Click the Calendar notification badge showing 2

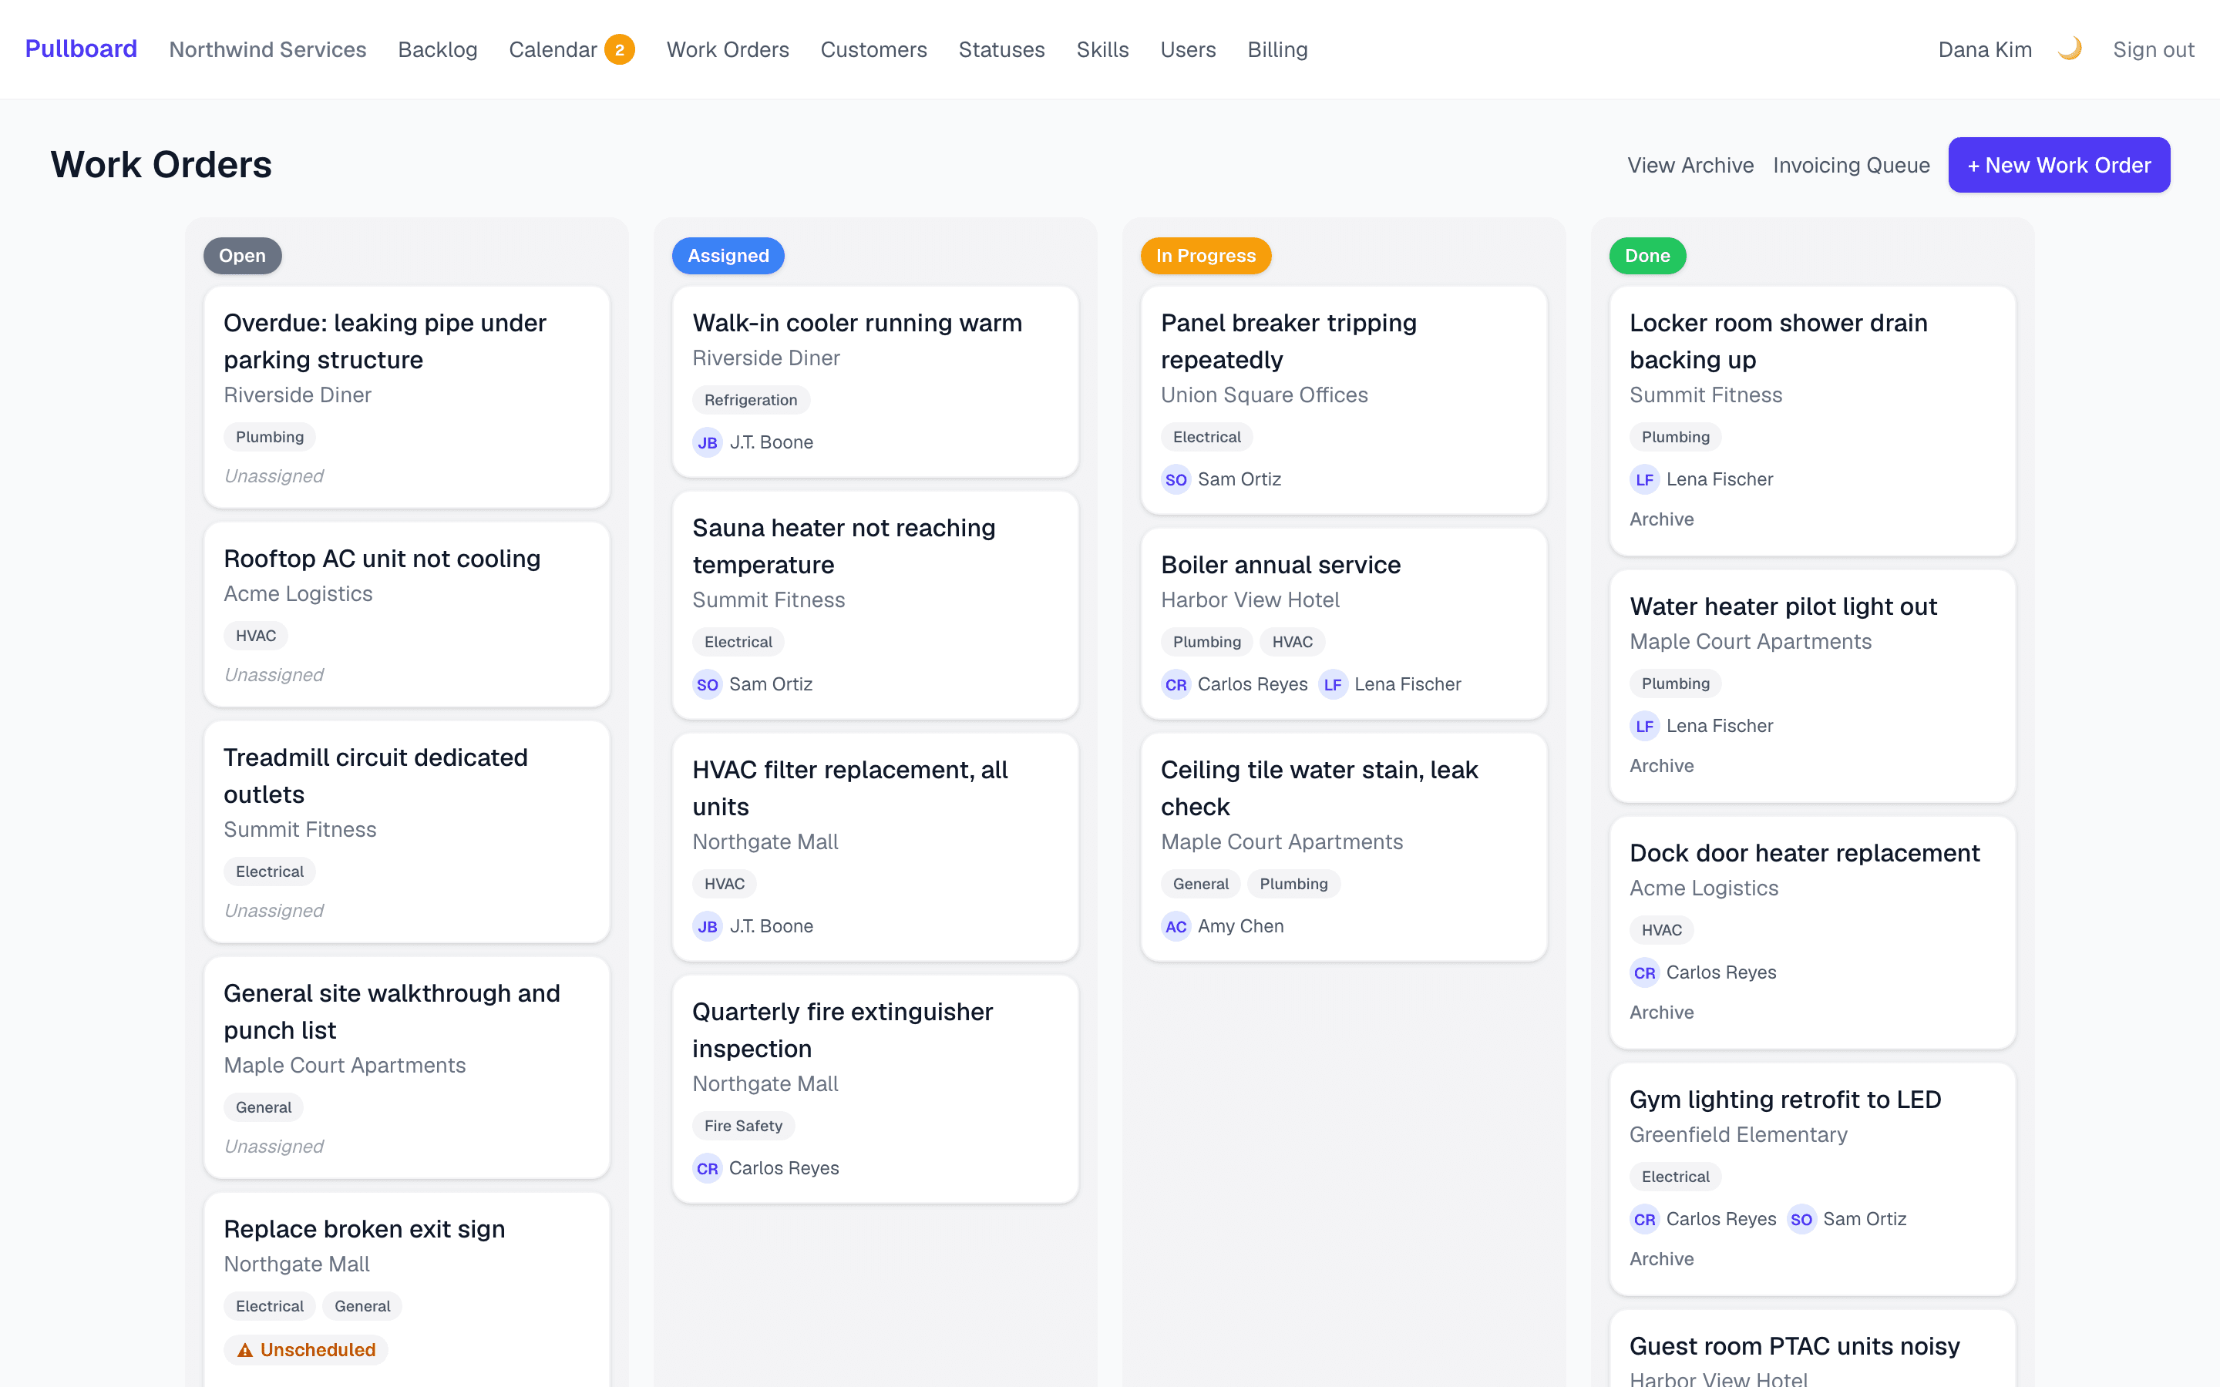619,49
